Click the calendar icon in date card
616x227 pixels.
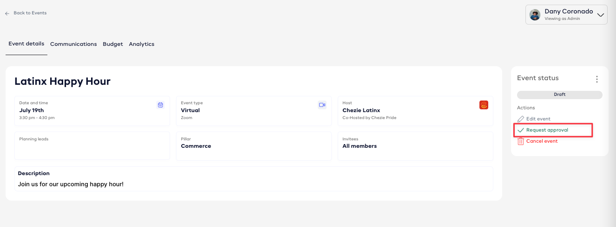(160, 105)
